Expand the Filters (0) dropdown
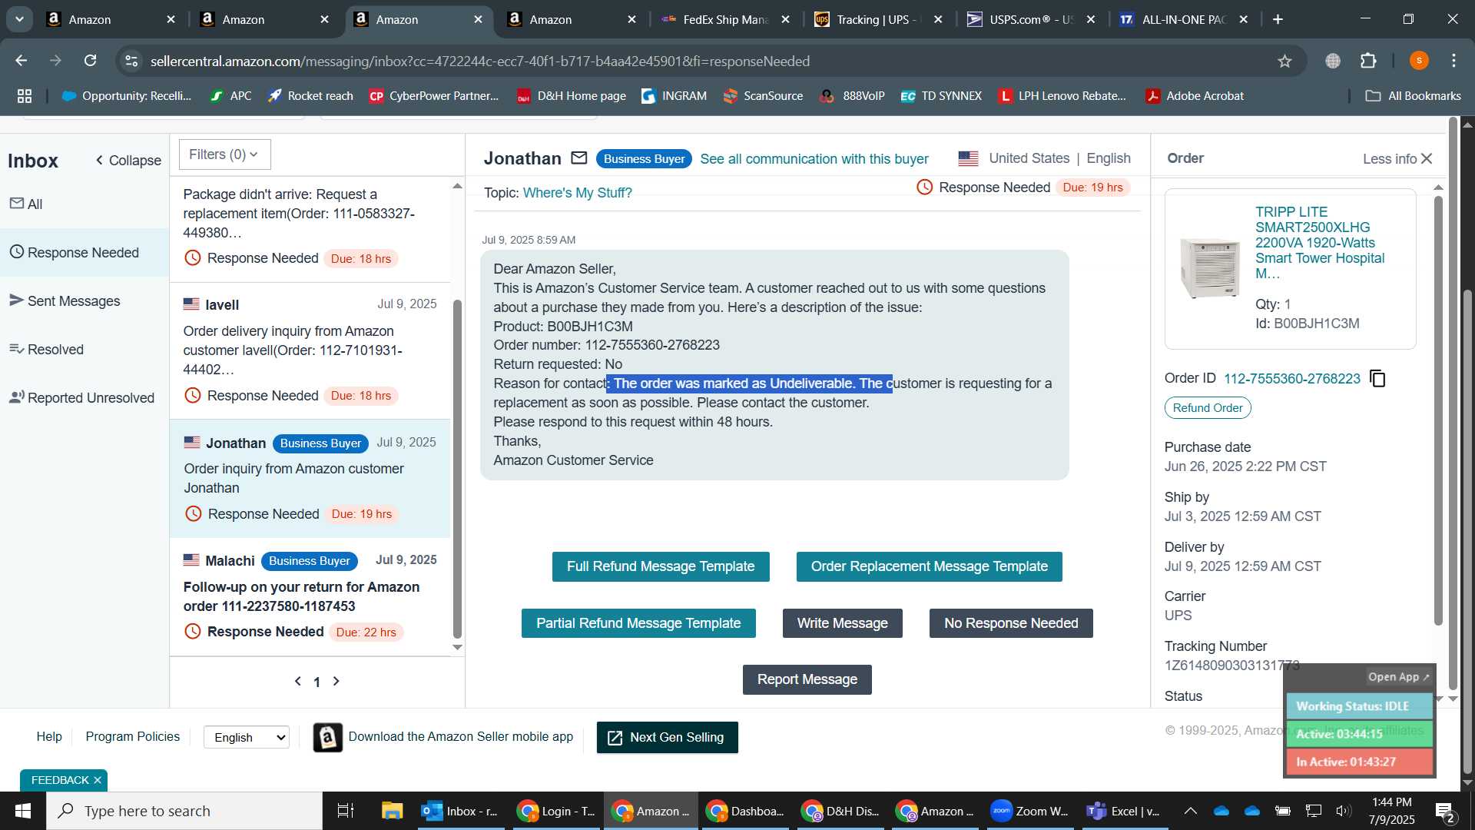The image size is (1475, 830). pos(224,154)
